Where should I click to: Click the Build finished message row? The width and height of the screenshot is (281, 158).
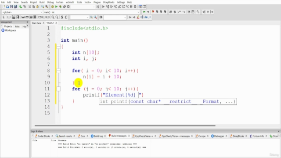click(102, 147)
